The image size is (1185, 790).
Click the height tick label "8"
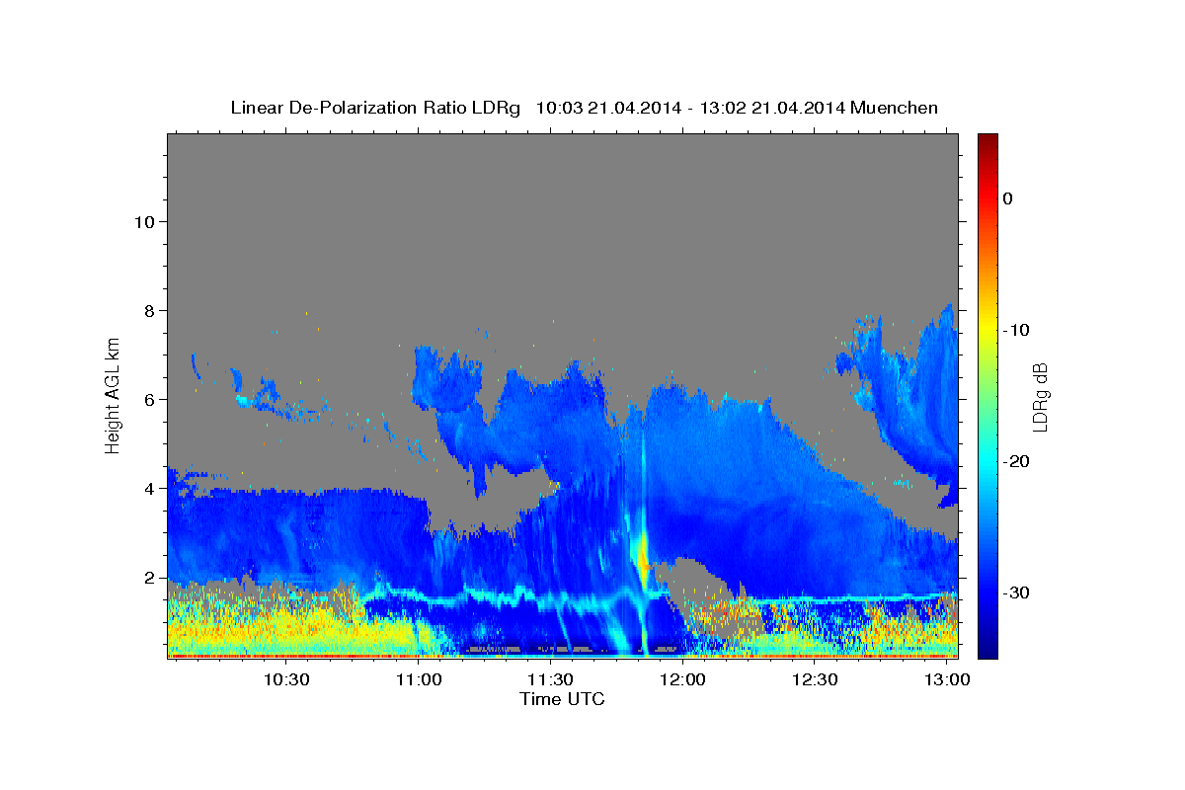click(x=148, y=310)
